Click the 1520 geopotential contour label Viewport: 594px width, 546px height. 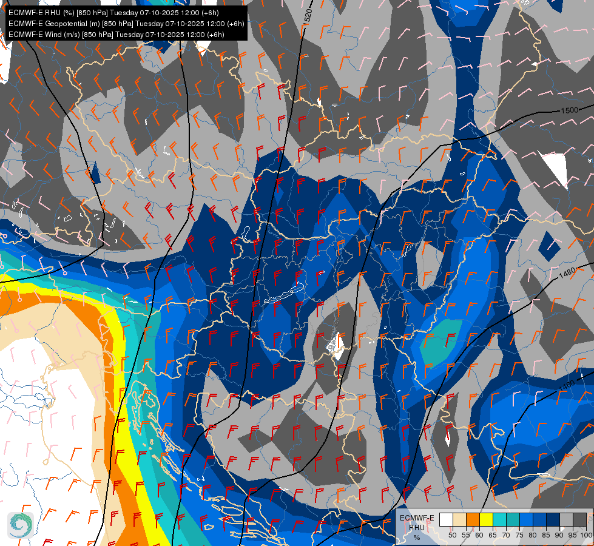308,16
